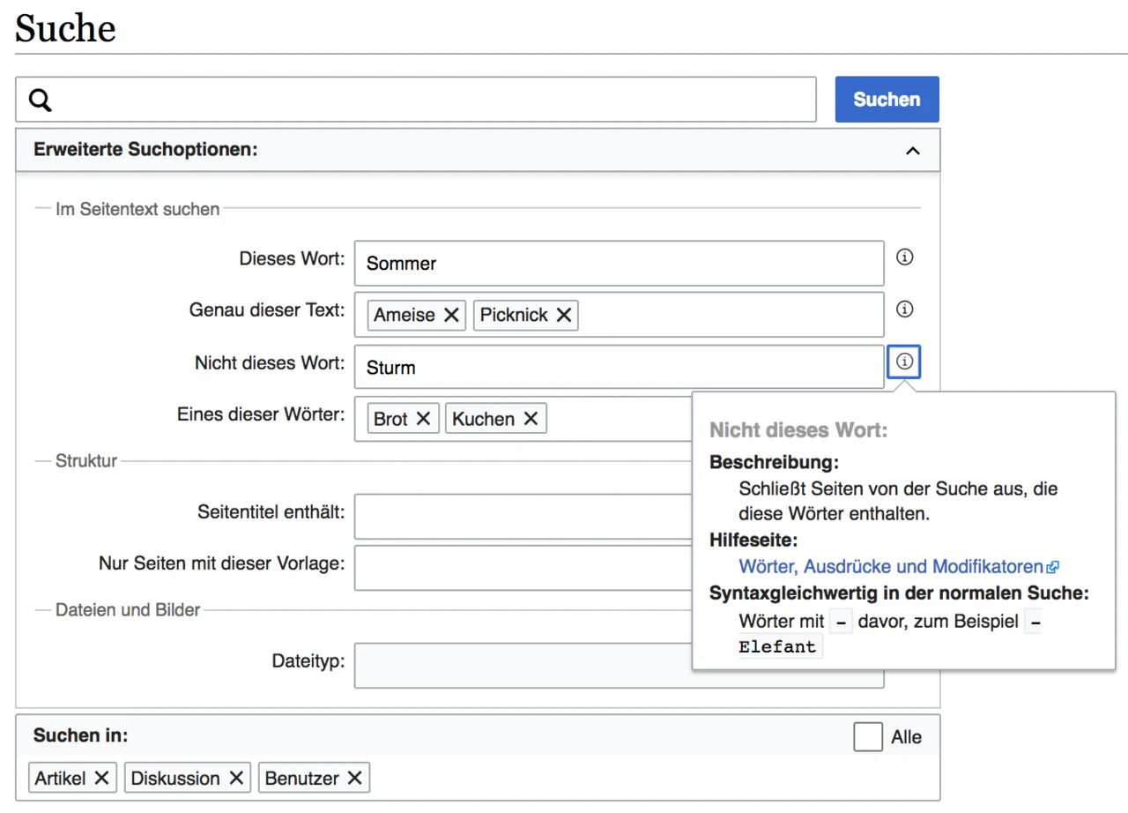Image resolution: width=1128 pixels, height=813 pixels.
Task: Close the Nicht dieses Wort info popup
Action: [x=904, y=362]
